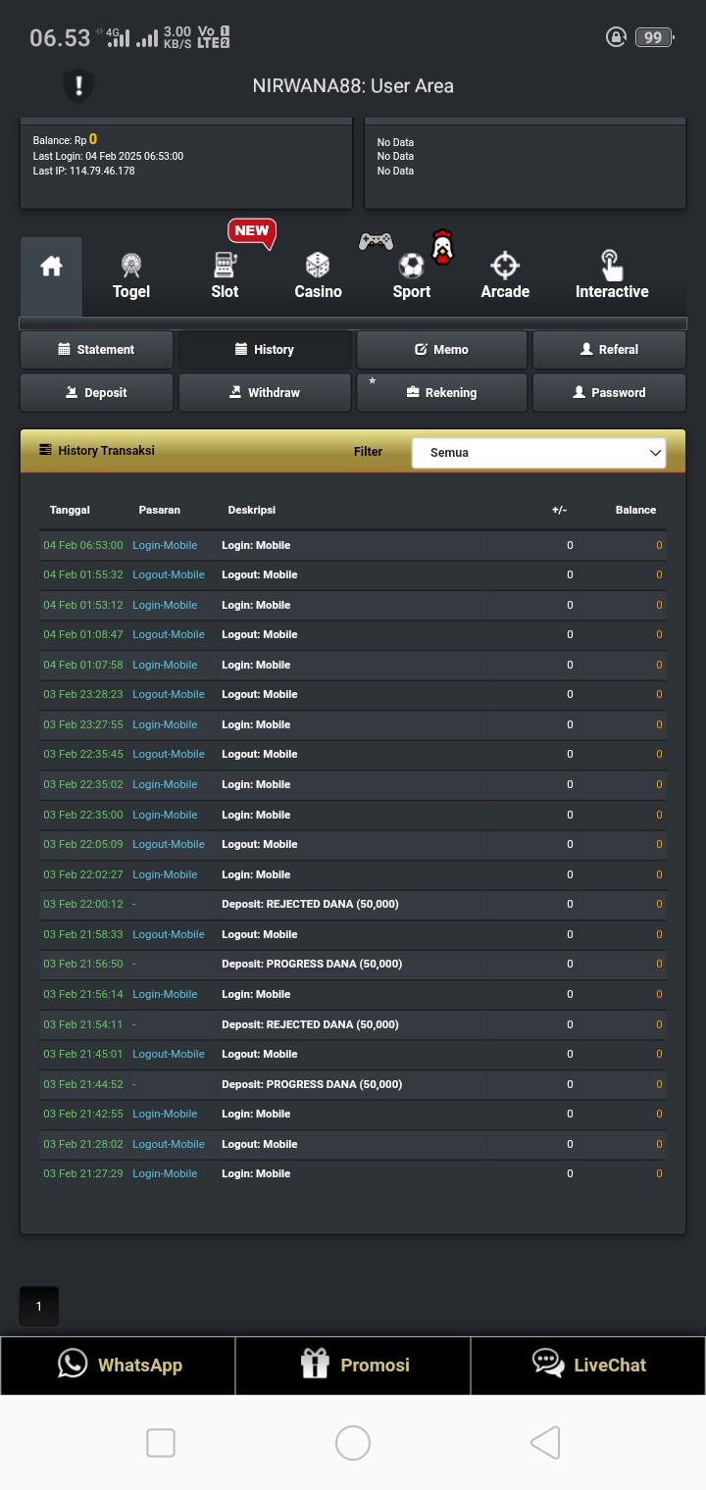Select Login: Mobile description at 03 Feb 22:02:27

[x=256, y=874]
